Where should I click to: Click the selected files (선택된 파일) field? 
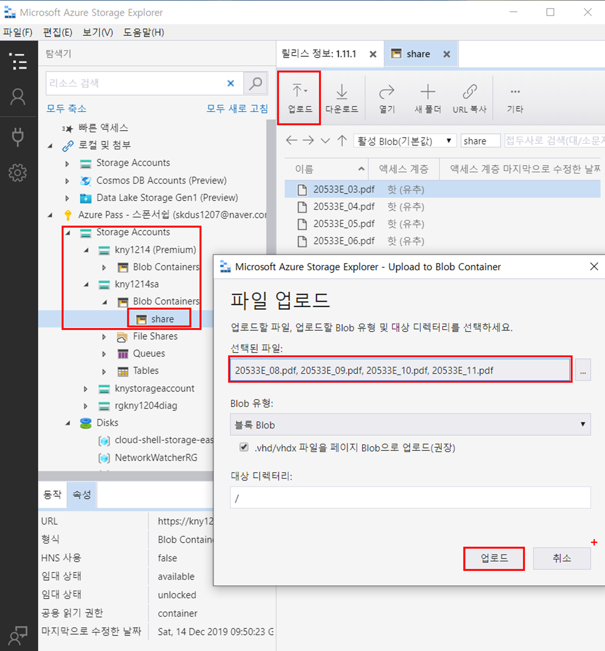coord(400,370)
